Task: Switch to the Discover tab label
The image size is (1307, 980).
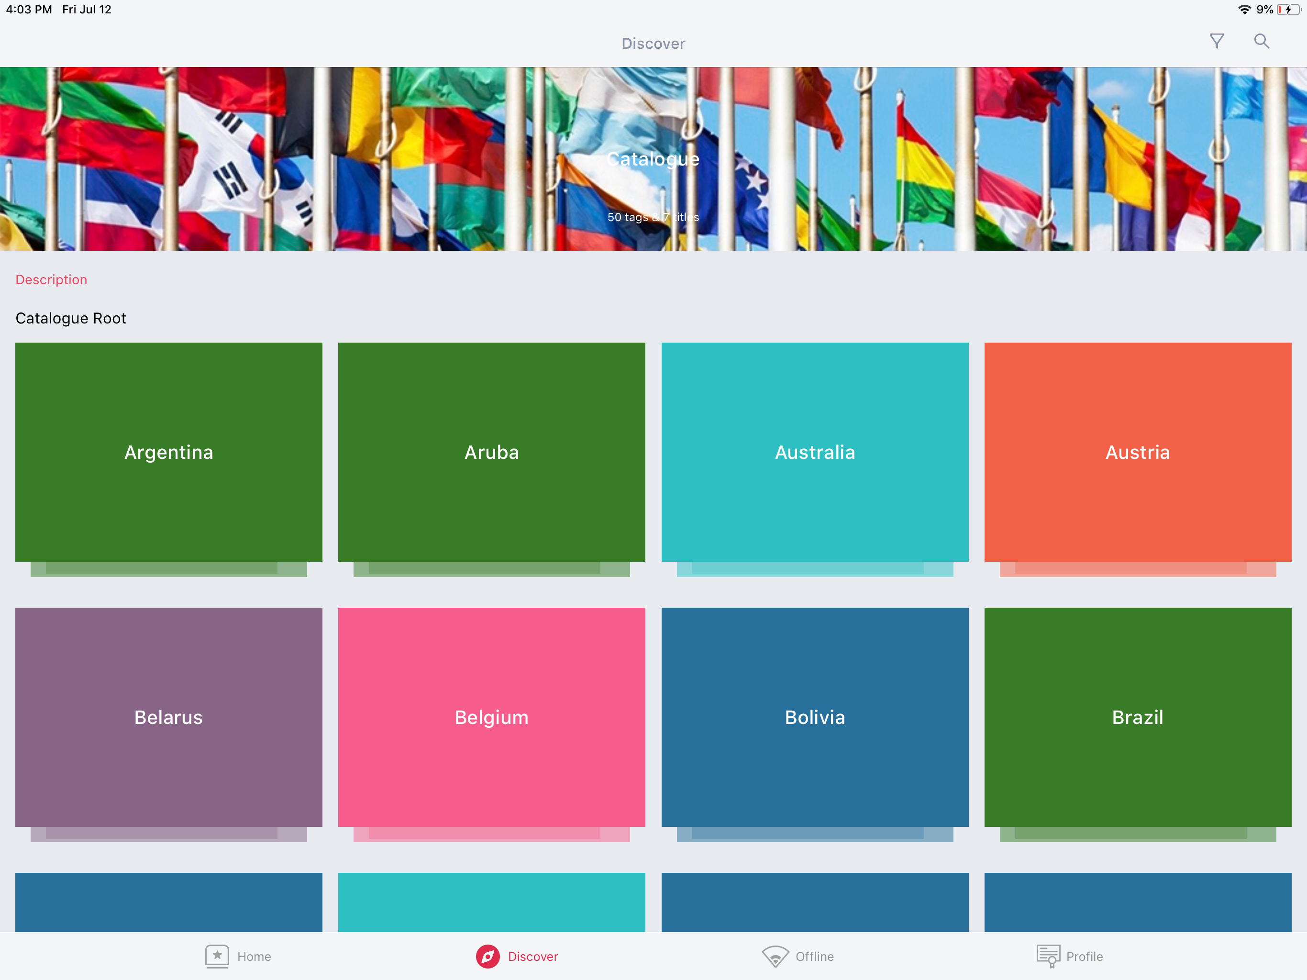Action: point(533,957)
